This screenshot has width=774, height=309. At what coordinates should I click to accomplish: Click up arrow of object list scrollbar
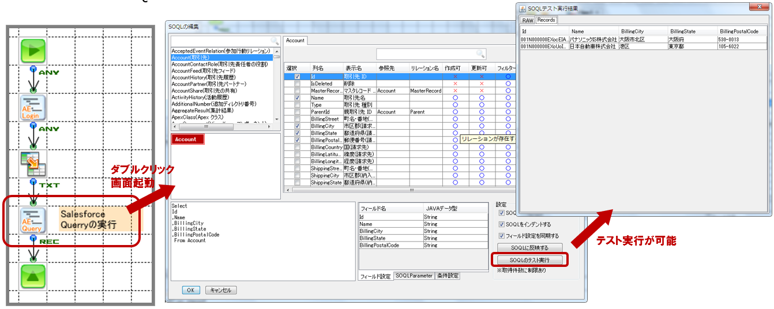click(277, 51)
